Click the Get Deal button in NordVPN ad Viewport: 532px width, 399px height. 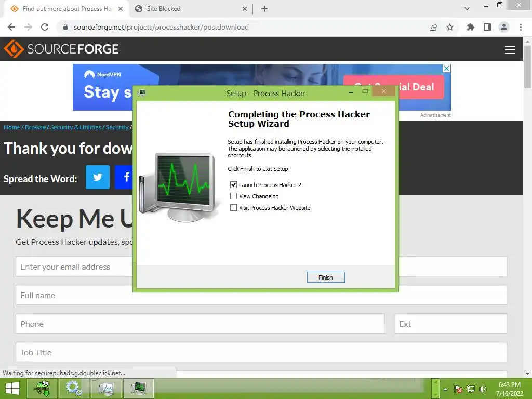[421, 87]
